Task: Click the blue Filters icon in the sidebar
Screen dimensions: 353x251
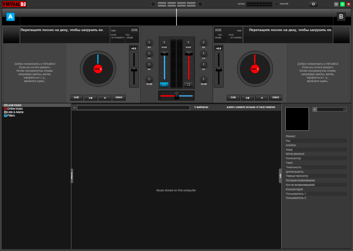Action: (6, 116)
